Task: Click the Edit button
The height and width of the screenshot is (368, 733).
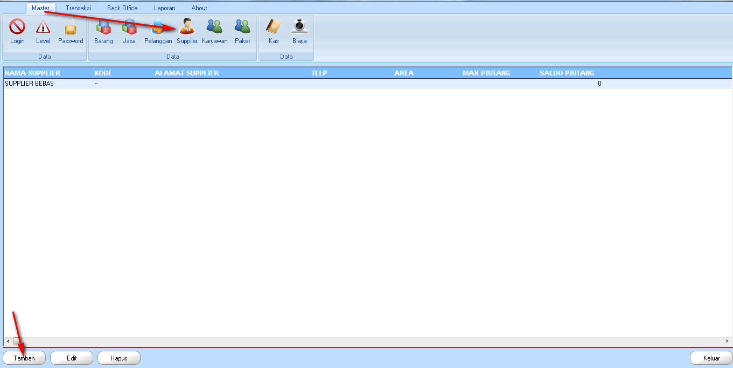Action: pyautogui.click(x=72, y=358)
